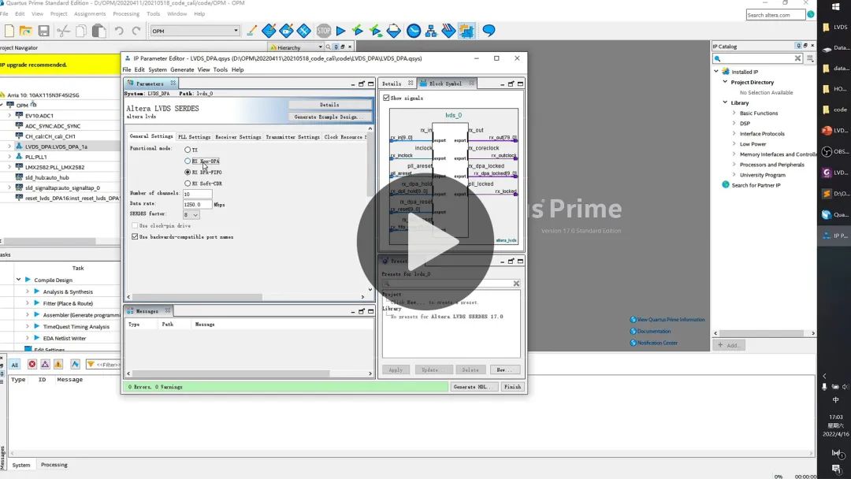Click the pencil Assignment Editor toolbar icon
The width and height of the screenshot is (851, 479).
[251, 31]
